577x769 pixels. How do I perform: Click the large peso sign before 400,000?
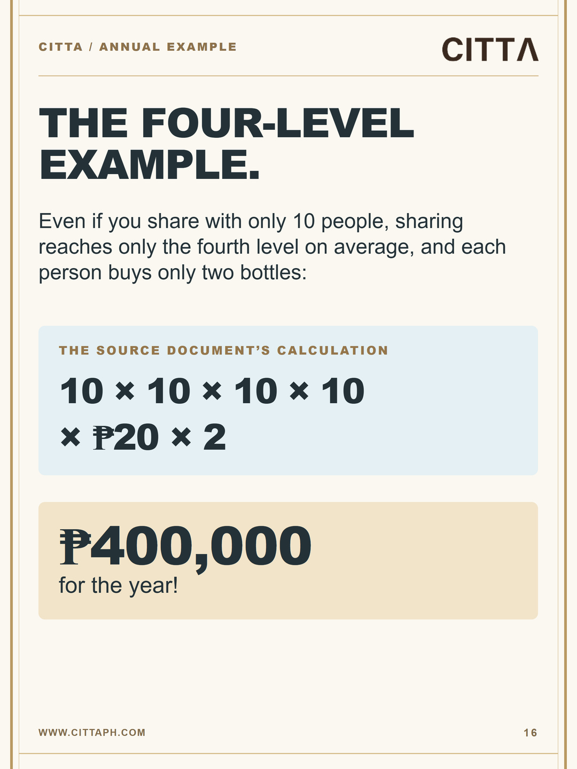(75, 545)
